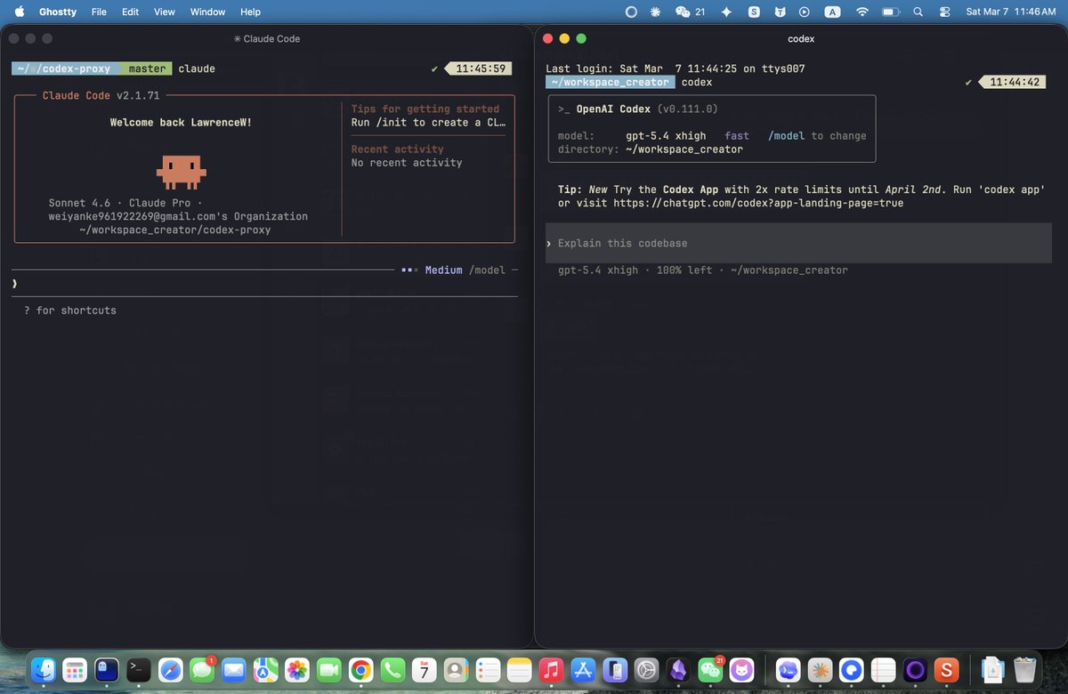Open WeChat in the dock
The image size is (1068, 694).
710,669
